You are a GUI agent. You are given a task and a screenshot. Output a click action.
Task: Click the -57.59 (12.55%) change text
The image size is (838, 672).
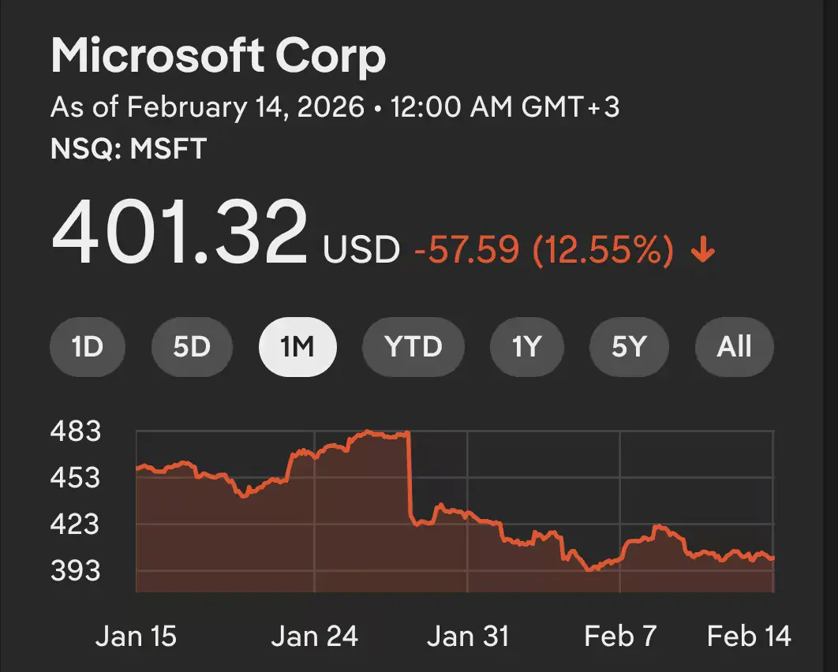point(544,251)
